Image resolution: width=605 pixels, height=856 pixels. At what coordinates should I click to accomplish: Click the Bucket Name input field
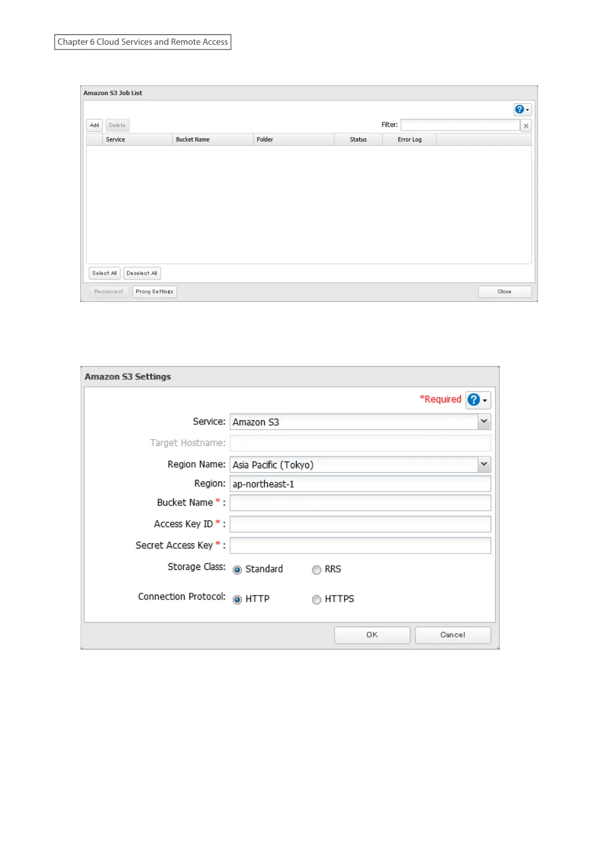360,503
